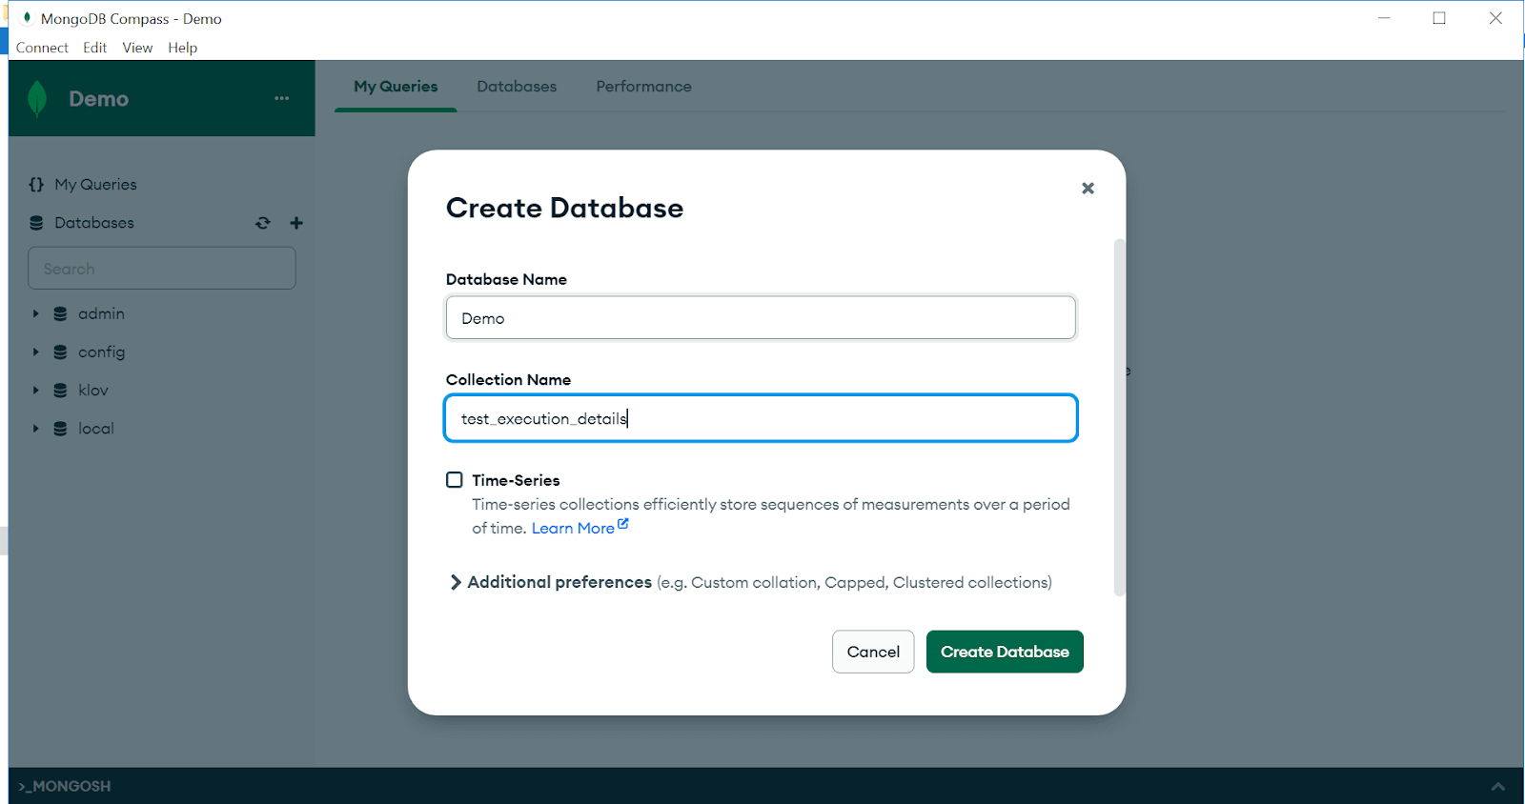This screenshot has height=804, width=1525.
Task: Click the MongoDB Compass title bar icon
Action: tap(27, 17)
